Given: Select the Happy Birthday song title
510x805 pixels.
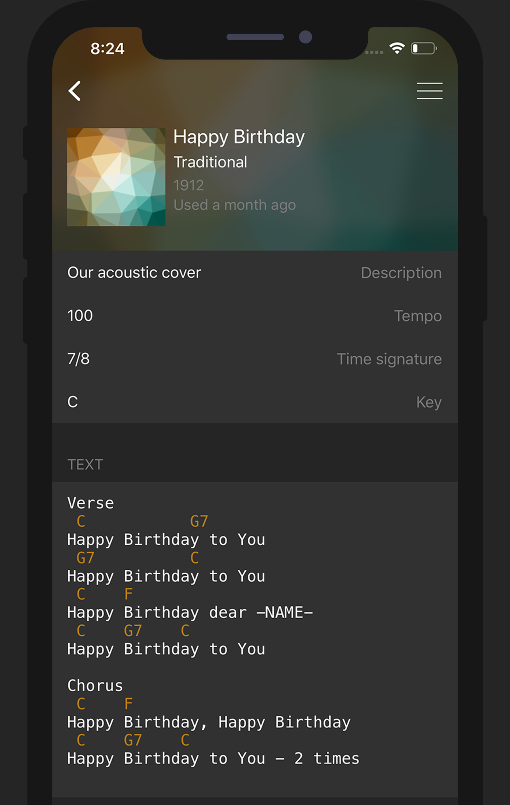Looking at the screenshot, I should click(239, 137).
